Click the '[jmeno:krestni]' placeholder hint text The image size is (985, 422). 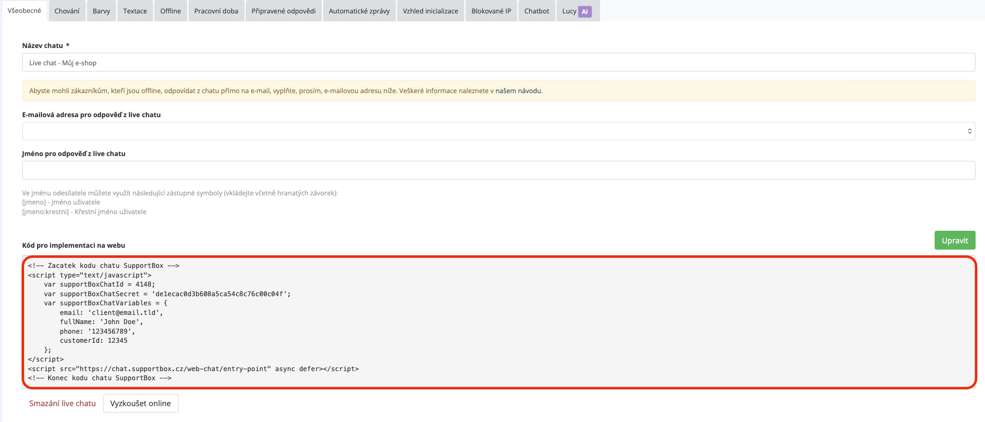84,212
